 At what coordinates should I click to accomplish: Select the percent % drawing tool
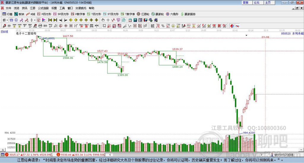click(x=163, y=26)
